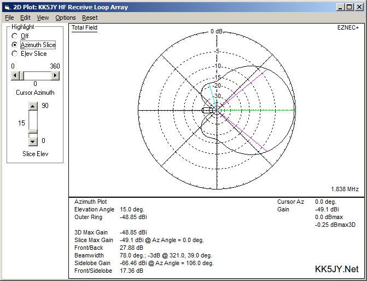Select the Elev Slice radio button

15,54
